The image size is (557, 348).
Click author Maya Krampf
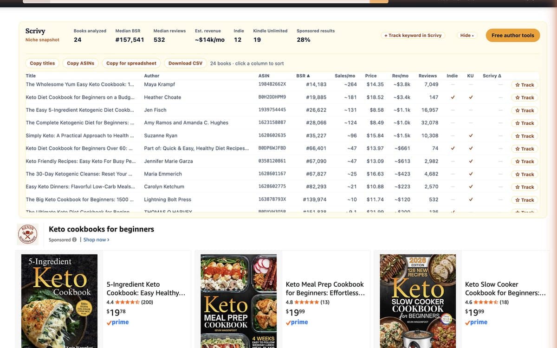(x=159, y=84)
